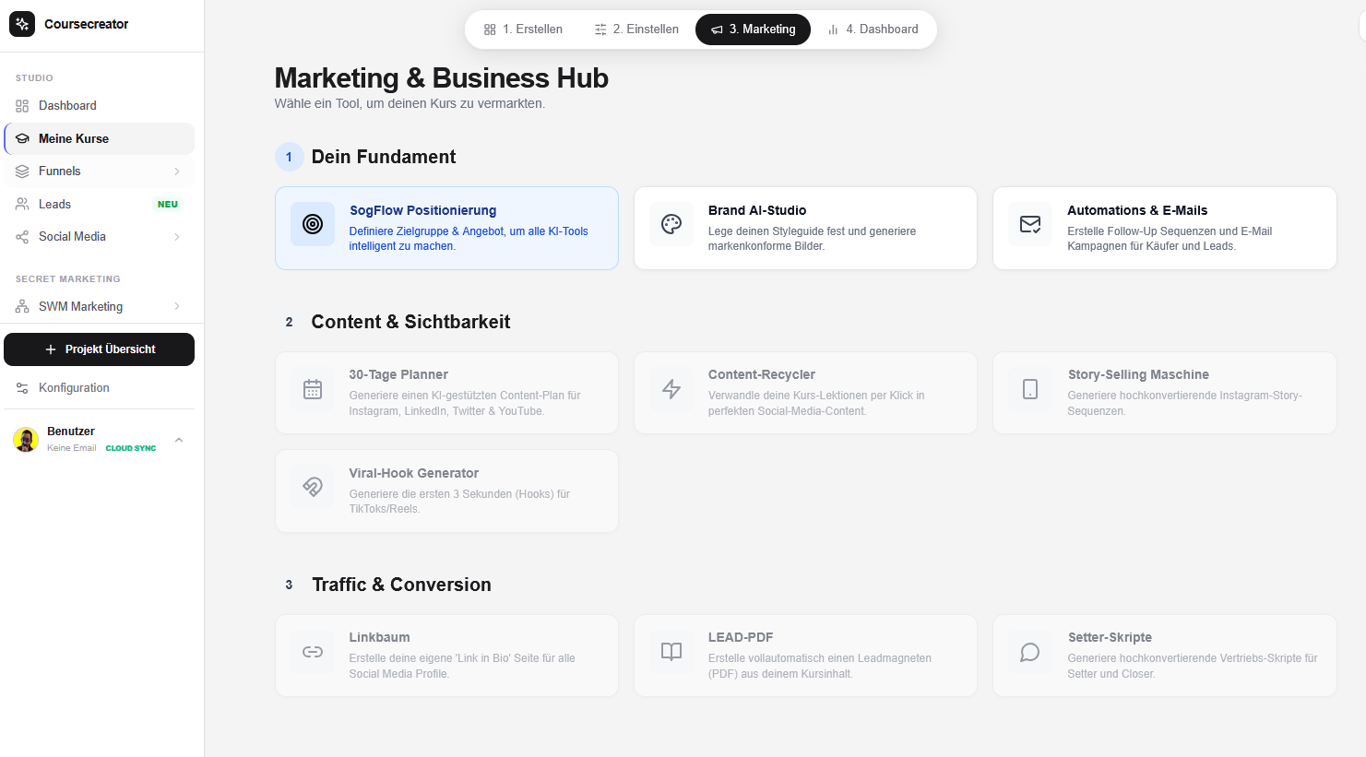Click the target icon on SogFlow Positionierung
Screen dimensions: 1366x757
tap(313, 224)
